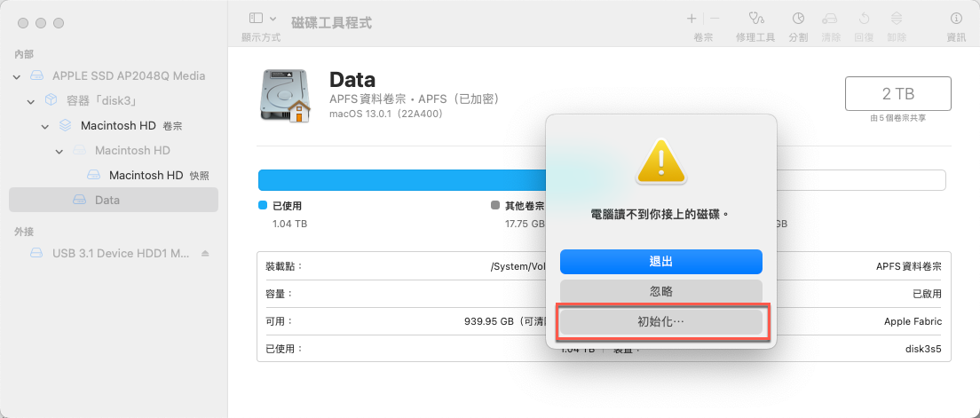980x418 pixels.
Task: Click the sidebar toggle icon in toolbar
Action: pos(257,19)
